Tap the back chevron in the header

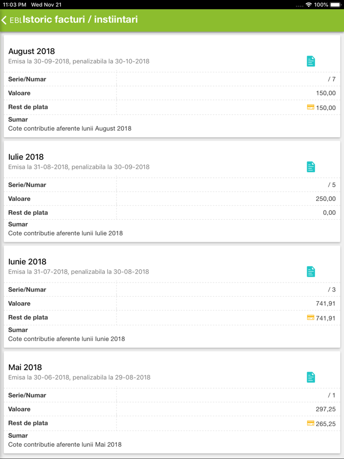pyautogui.click(x=4, y=20)
